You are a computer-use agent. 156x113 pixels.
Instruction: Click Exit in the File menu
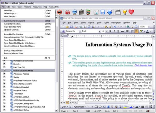[x=28, y=58]
